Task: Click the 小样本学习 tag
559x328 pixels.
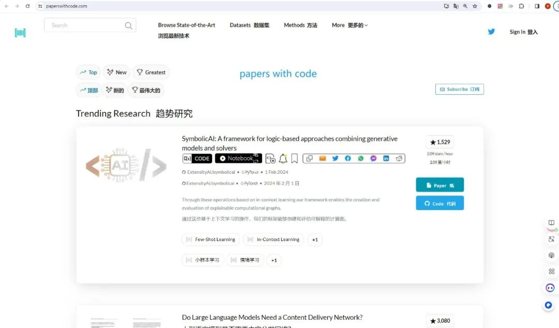Action: [203, 260]
